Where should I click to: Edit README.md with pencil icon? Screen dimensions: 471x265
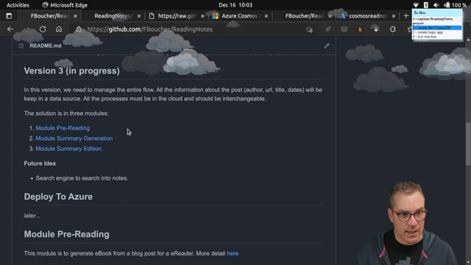pos(327,46)
